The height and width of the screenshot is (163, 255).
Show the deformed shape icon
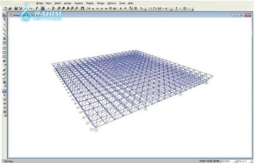click(x=155, y=9)
